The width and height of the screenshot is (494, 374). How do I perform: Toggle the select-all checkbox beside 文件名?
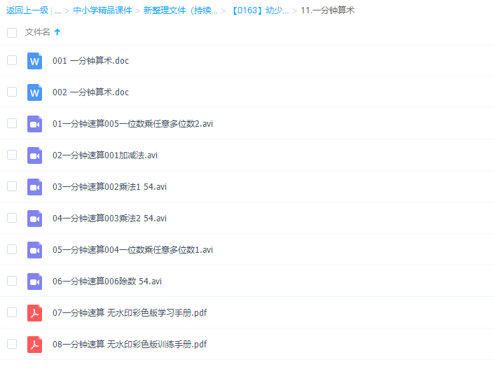coord(12,32)
